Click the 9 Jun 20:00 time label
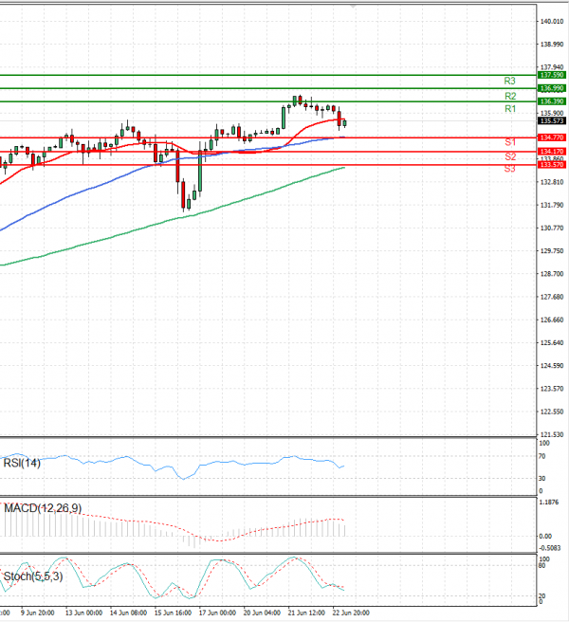Image resolution: width=569 pixels, height=622 pixels. tap(38, 613)
